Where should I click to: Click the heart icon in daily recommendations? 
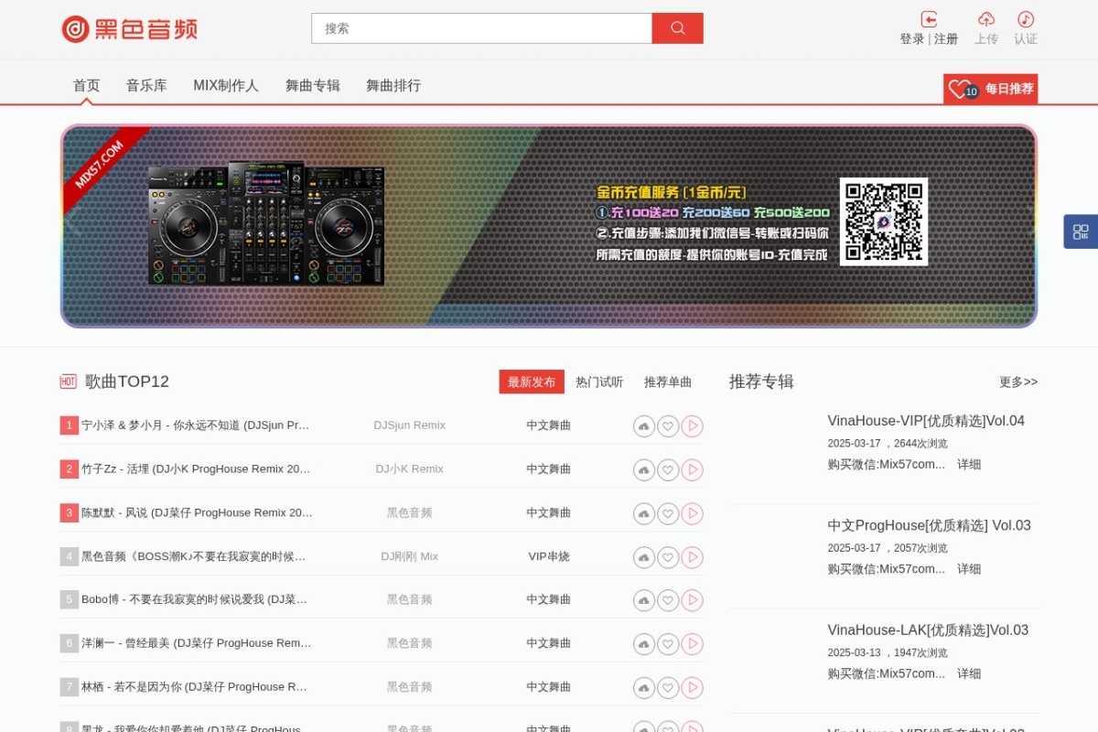click(958, 89)
